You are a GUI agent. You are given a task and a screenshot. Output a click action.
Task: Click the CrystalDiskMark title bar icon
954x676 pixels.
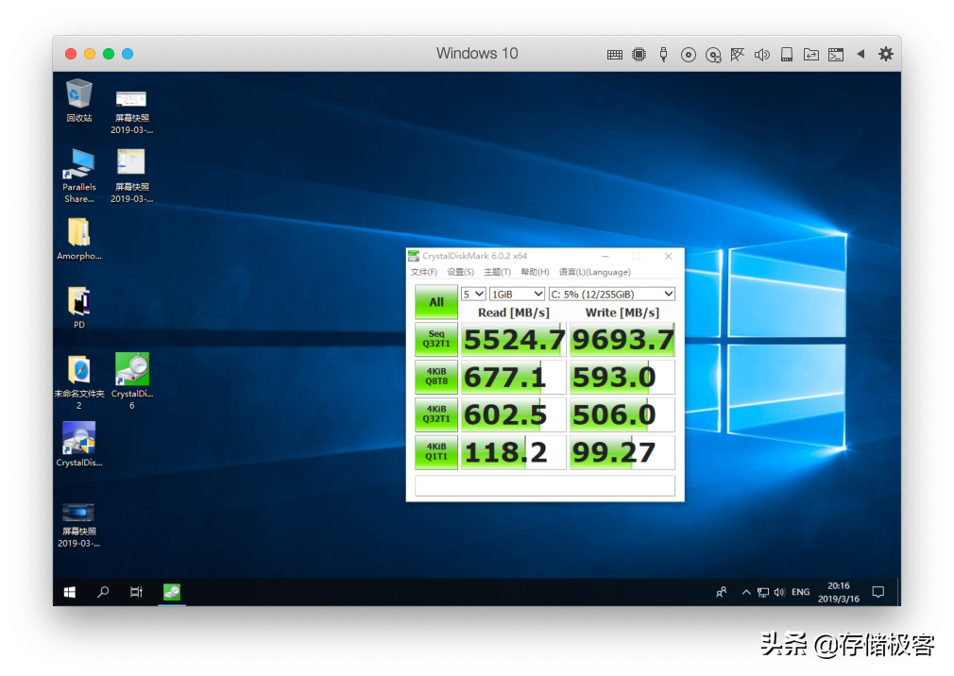(414, 256)
